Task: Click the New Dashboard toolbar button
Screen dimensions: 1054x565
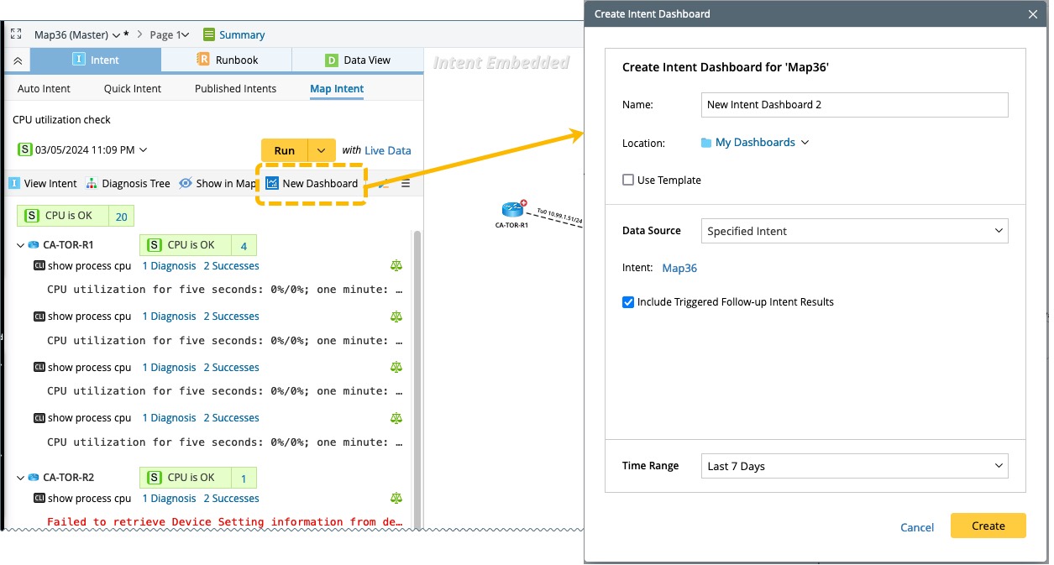Action: [x=312, y=183]
